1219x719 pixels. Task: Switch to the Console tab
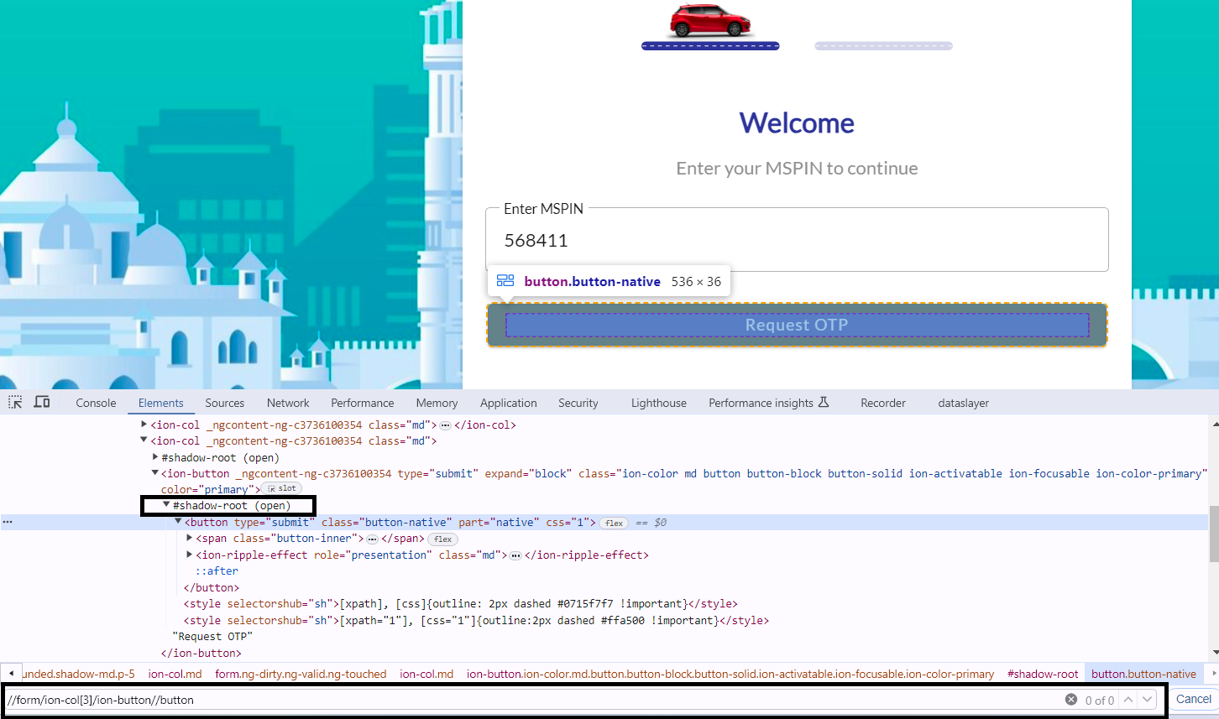95,402
